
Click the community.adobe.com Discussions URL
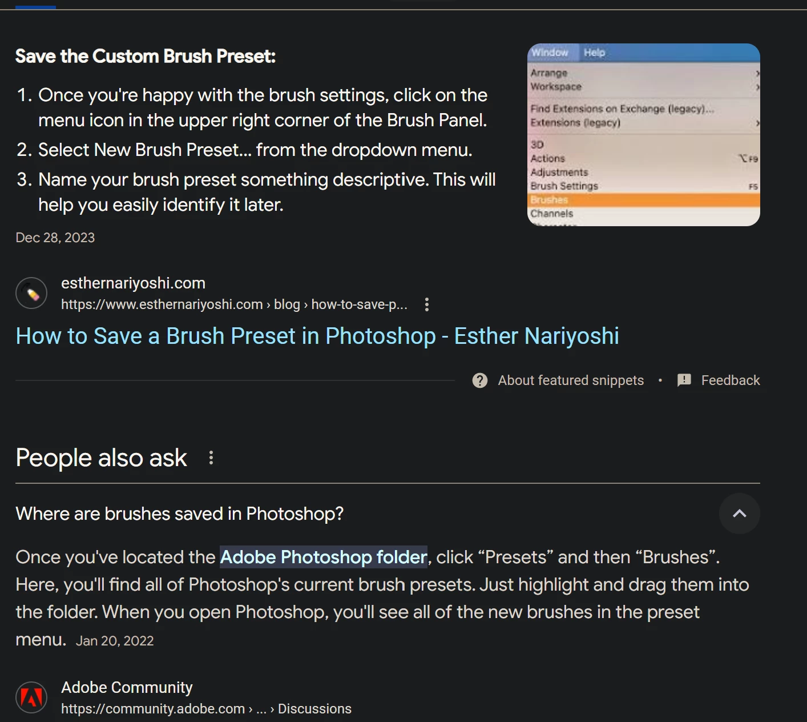(206, 709)
